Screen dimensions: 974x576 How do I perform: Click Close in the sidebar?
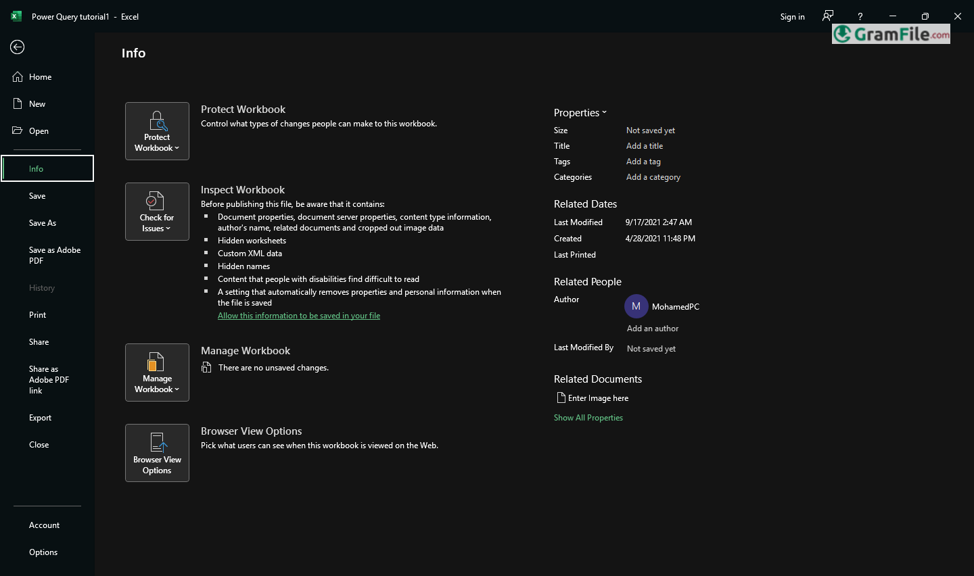pos(47,445)
